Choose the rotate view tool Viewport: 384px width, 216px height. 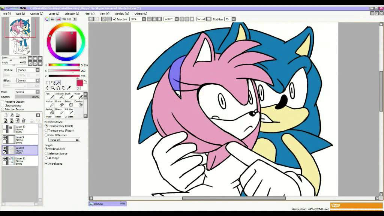[58, 88]
